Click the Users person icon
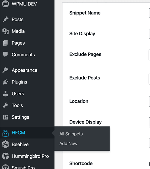 pyautogui.click(x=5, y=94)
